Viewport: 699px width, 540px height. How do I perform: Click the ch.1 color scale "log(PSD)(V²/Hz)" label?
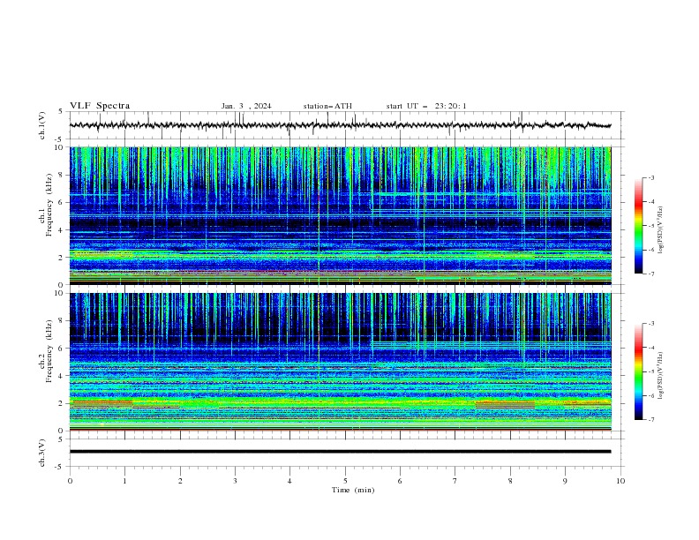click(661, 230)
